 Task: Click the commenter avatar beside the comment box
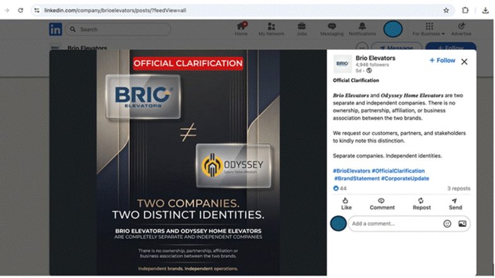[338, 223]
